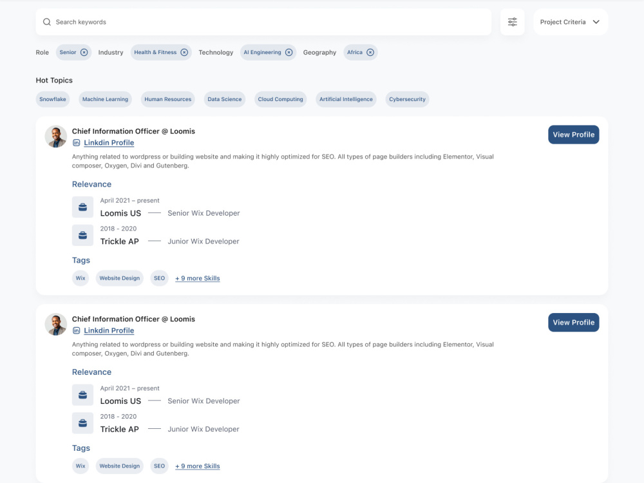
Task: Open Linkdin Profile link in first card
Action: [x=109, y=142]
